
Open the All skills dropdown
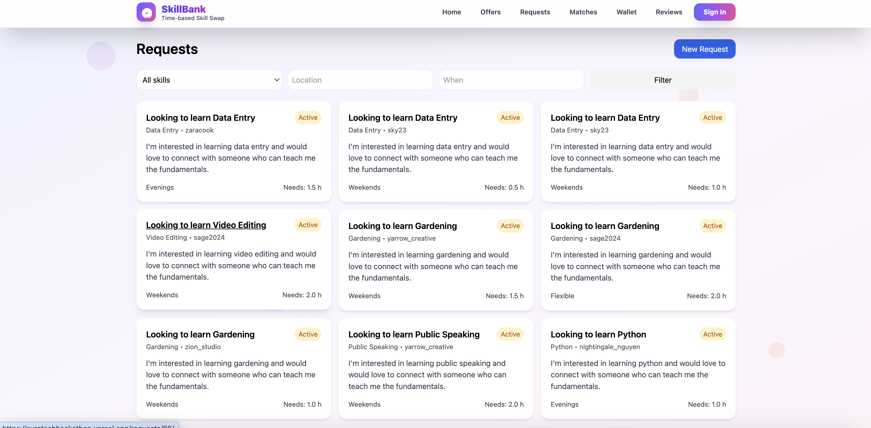(209, 80)
